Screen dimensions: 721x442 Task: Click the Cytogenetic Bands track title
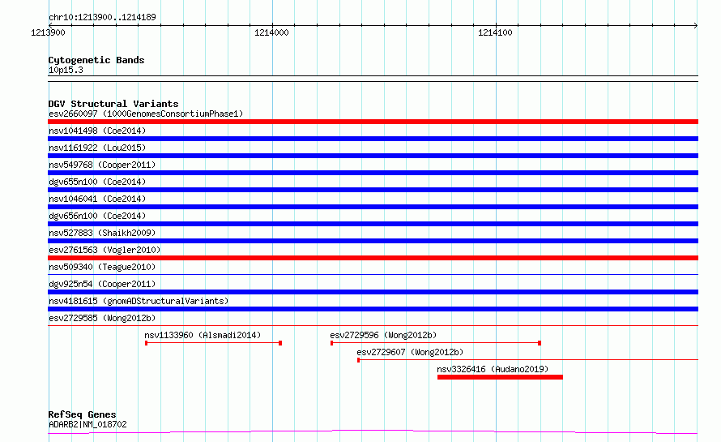tap(96, 60)
